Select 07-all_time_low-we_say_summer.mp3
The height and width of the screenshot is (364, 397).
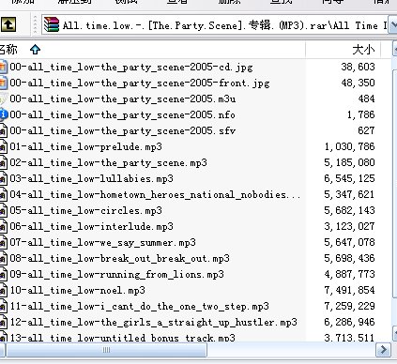click(x=102, y=242)
